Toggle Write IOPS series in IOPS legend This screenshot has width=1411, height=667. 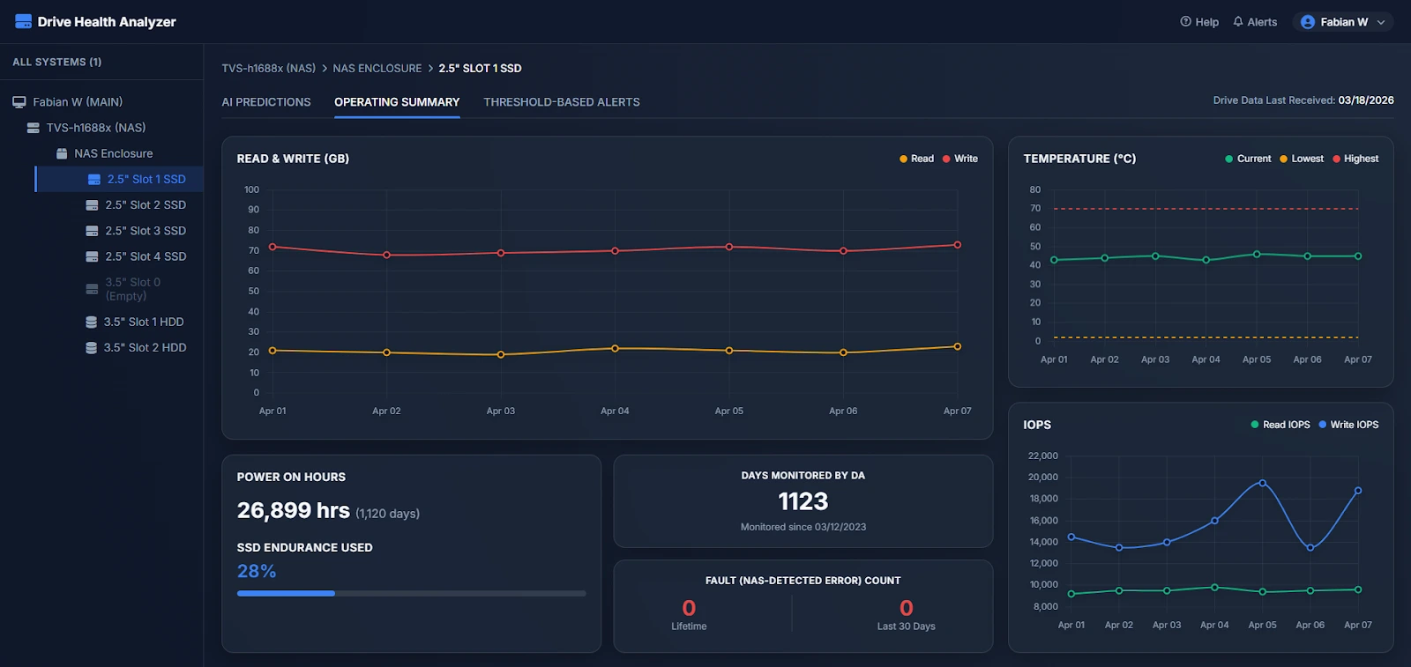click(1348, 425)
